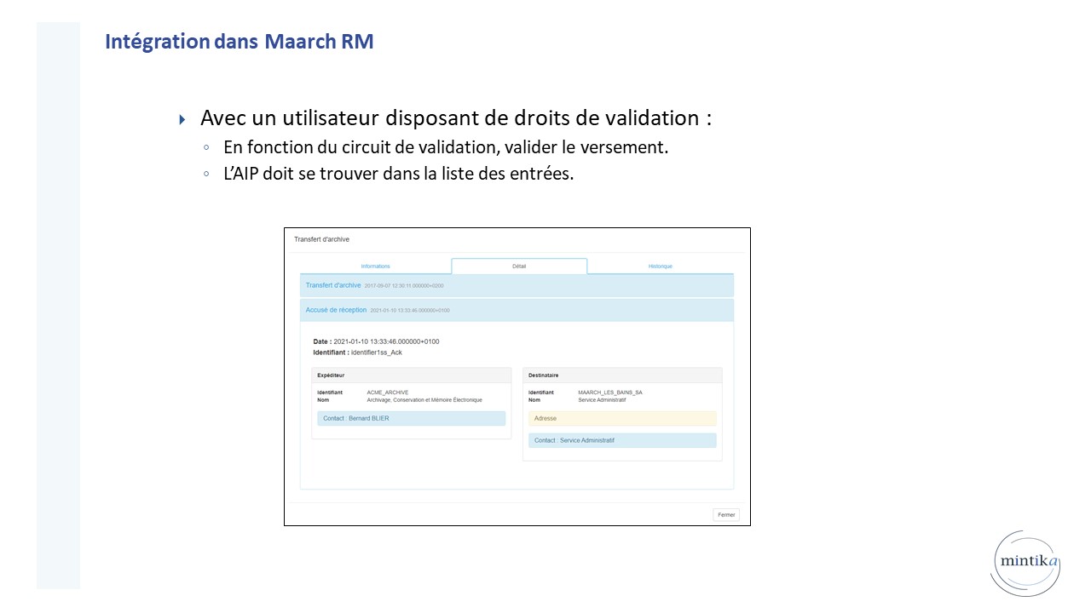Expand the Transfert d'archive section header
Viewport: 1091px width, 613px height.
[x=517, y=285]
